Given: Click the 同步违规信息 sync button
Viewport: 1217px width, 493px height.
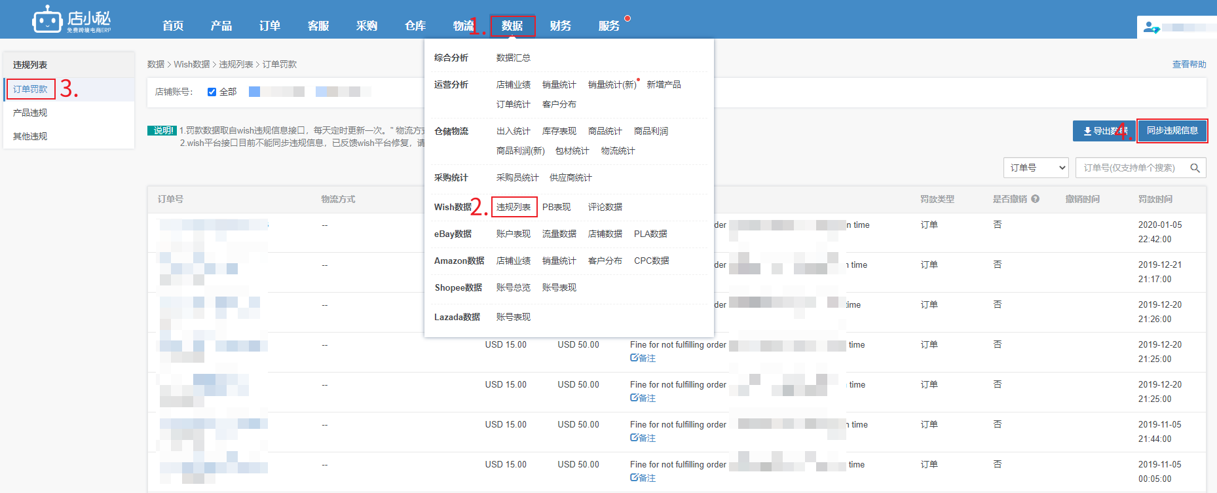Looking at the screenshot, I should click(1172, 130).
